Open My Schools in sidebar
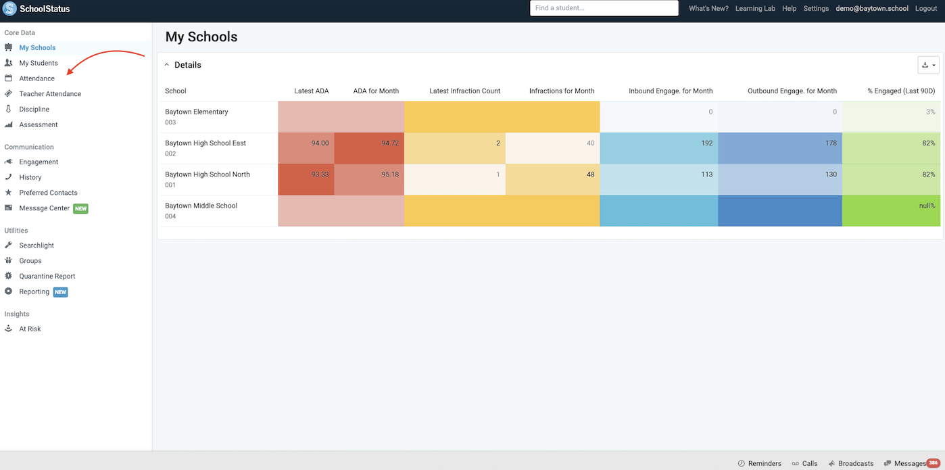 pos(37,47)
